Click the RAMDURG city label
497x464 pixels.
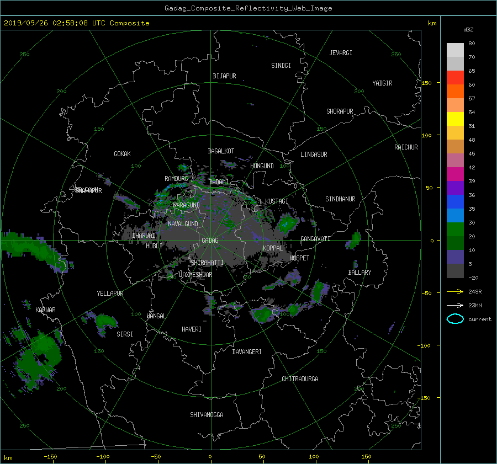[x=176, y=179]
